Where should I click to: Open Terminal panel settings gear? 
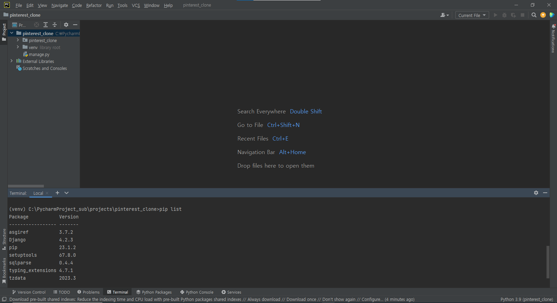click(536, 193)
